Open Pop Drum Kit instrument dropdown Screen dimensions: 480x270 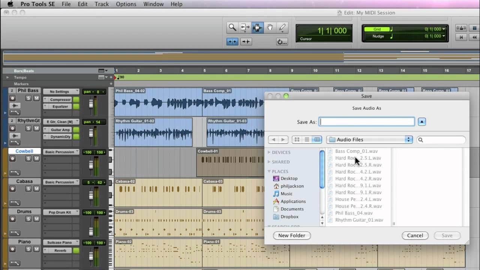[61, 212]
